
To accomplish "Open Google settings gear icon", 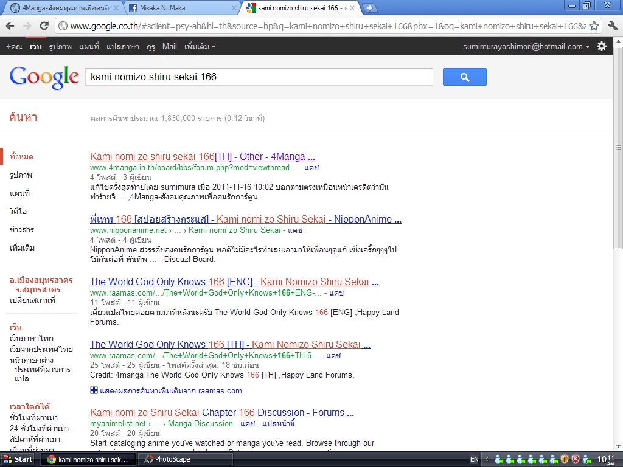I will 602,46.
